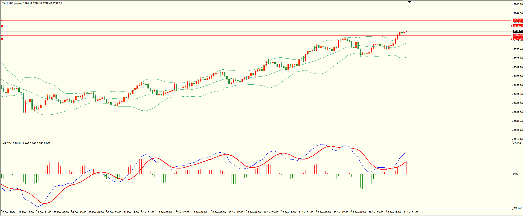Click the red 2777.36 price tag
The height and width of the screenshot is (216, 523).
coord(518,39)
